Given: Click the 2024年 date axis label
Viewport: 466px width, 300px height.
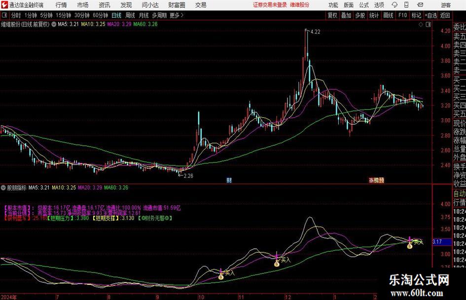Looking at the screenshot, I should click(x=9, y=297).
